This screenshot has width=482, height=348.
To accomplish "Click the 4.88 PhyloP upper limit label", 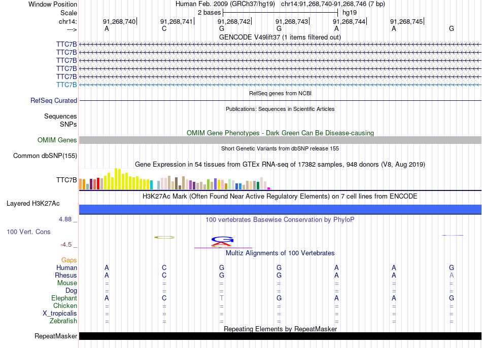I will click(65, 219).
